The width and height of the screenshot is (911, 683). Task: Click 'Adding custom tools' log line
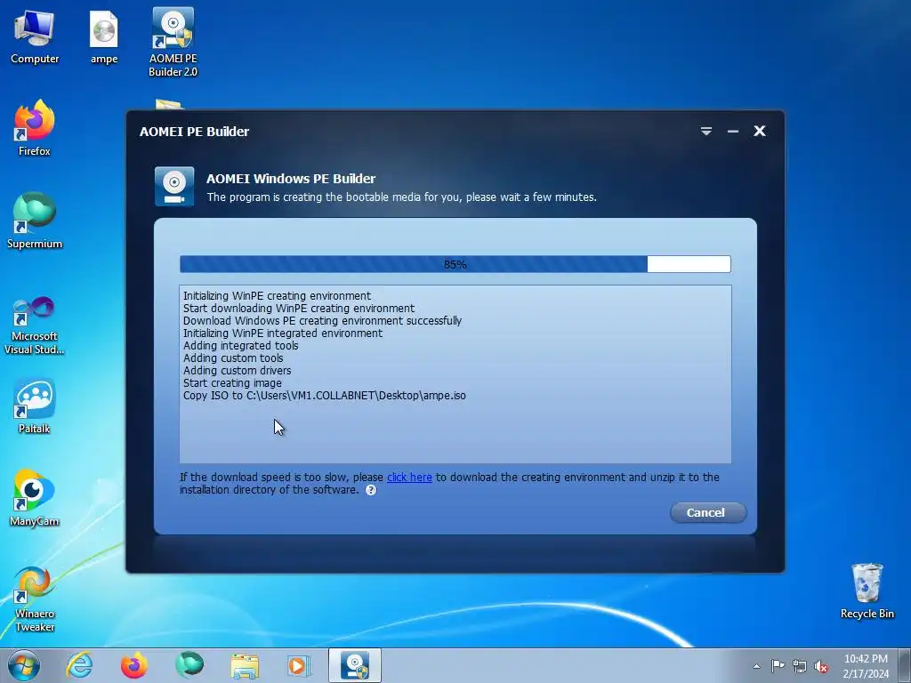(x=233, y=358)
